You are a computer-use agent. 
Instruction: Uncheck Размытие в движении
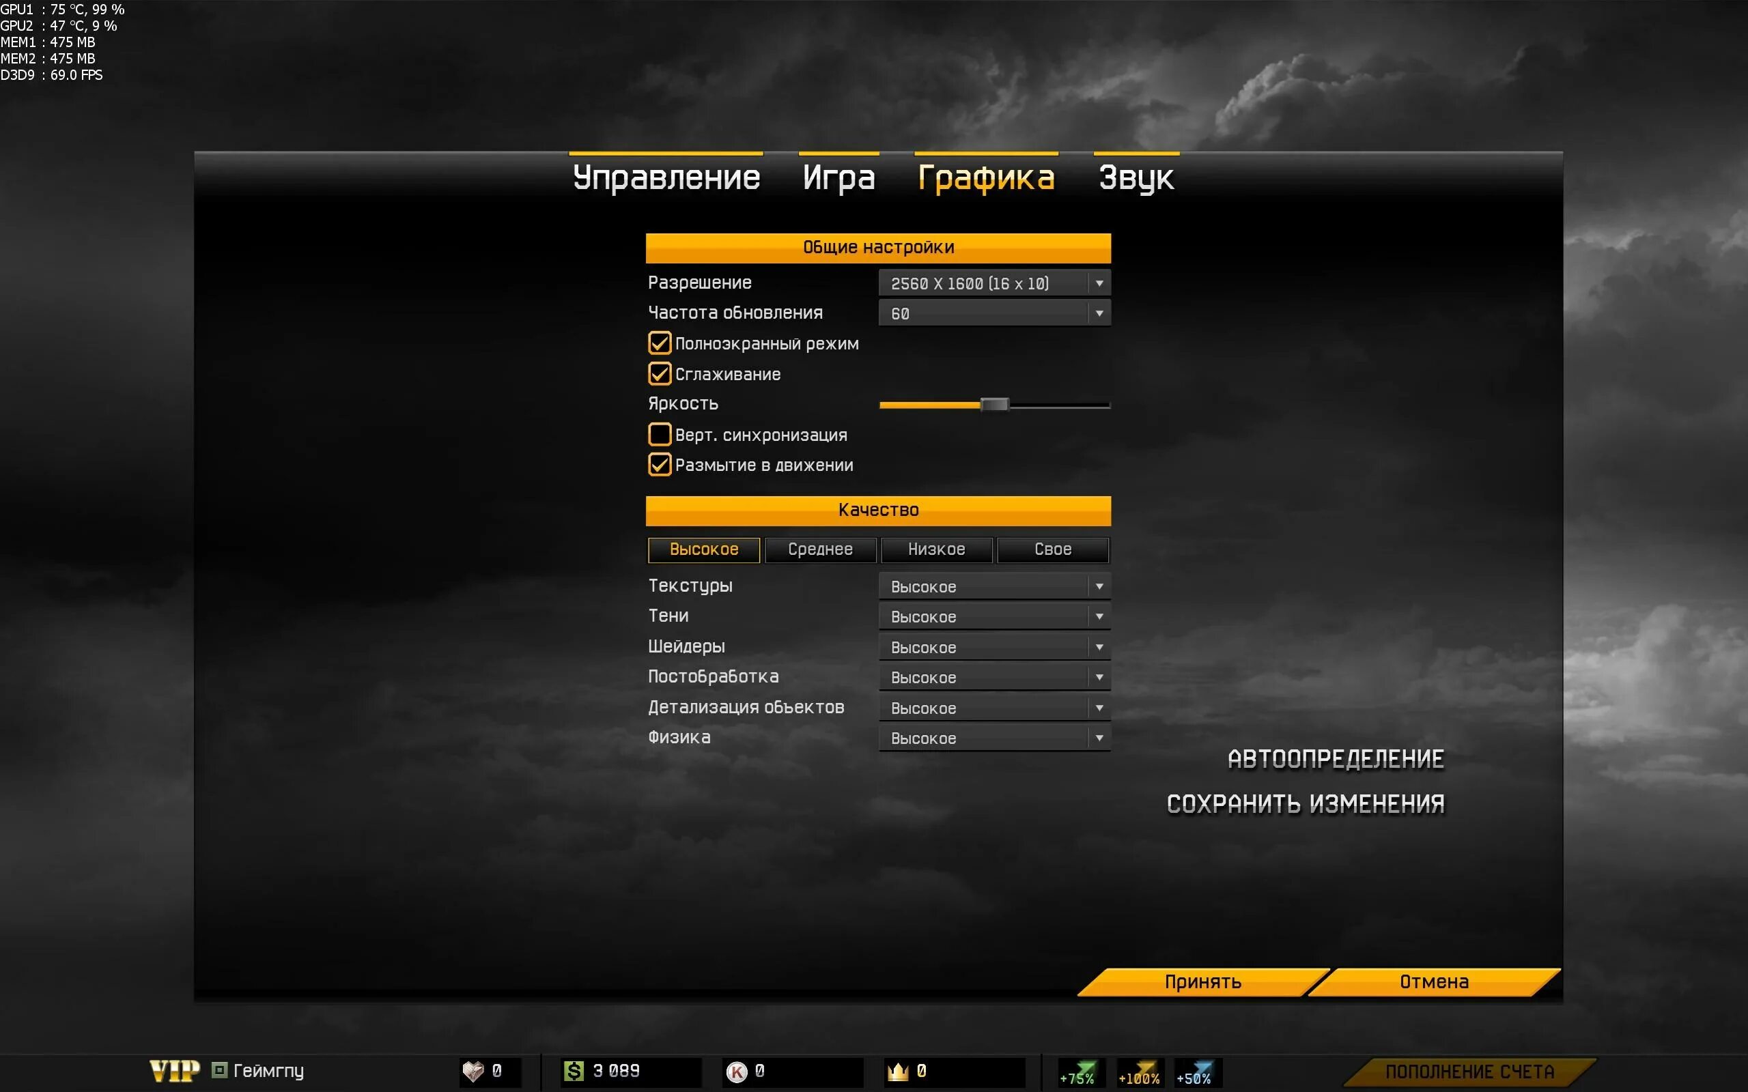coord(660,464)
